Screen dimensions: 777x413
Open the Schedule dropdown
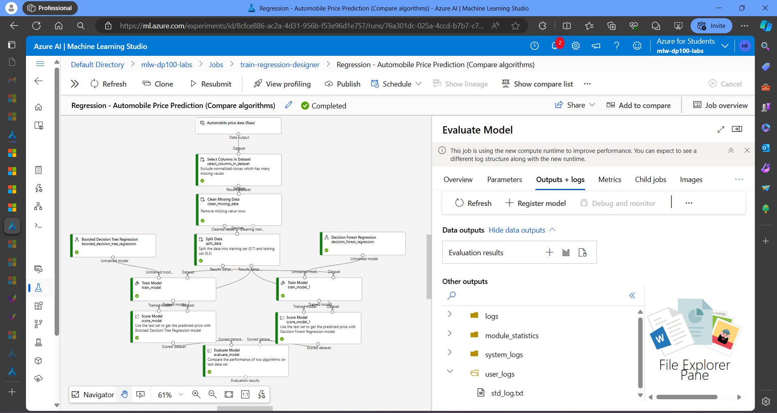coord(396,84)
